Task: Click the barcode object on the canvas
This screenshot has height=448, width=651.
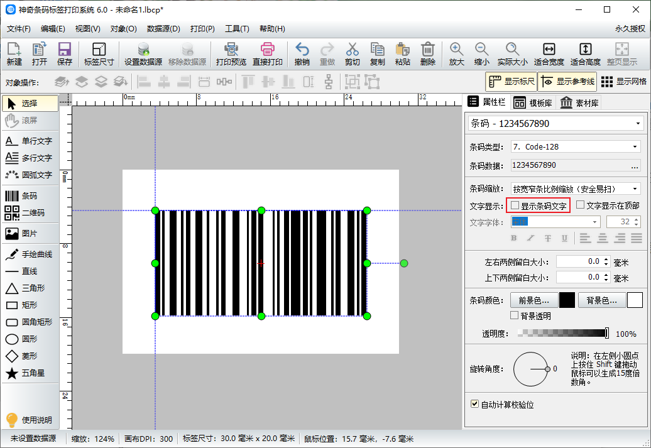Action: 261,263
